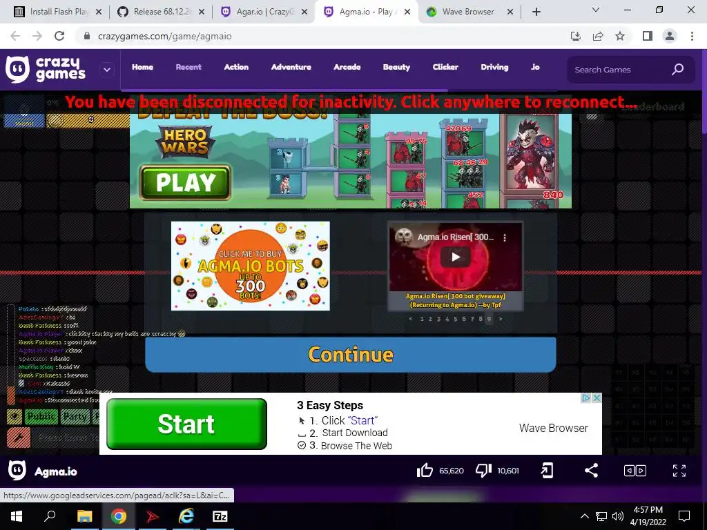The width and height of the screenshot is (707, 530).
Task: Open the Home category
Action: [142, 67]
